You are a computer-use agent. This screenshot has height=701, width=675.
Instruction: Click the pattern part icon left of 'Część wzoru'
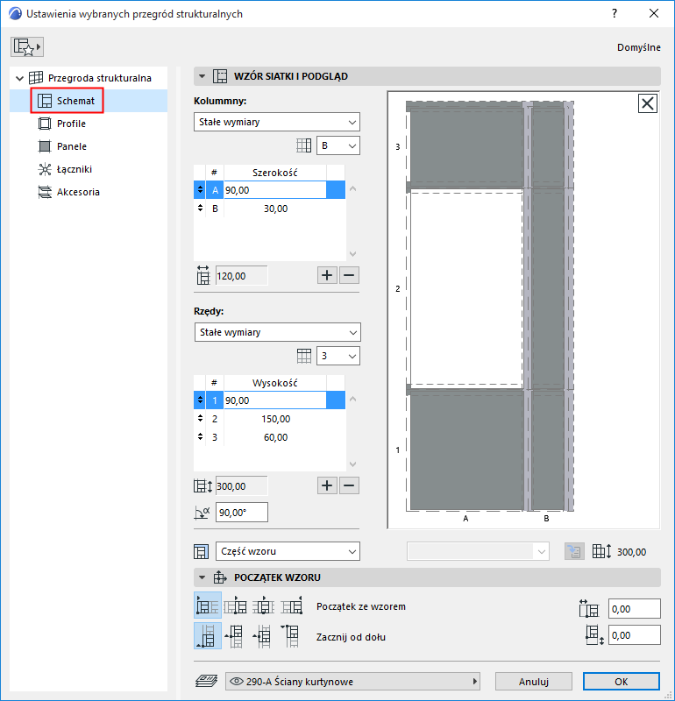[202, 552]
